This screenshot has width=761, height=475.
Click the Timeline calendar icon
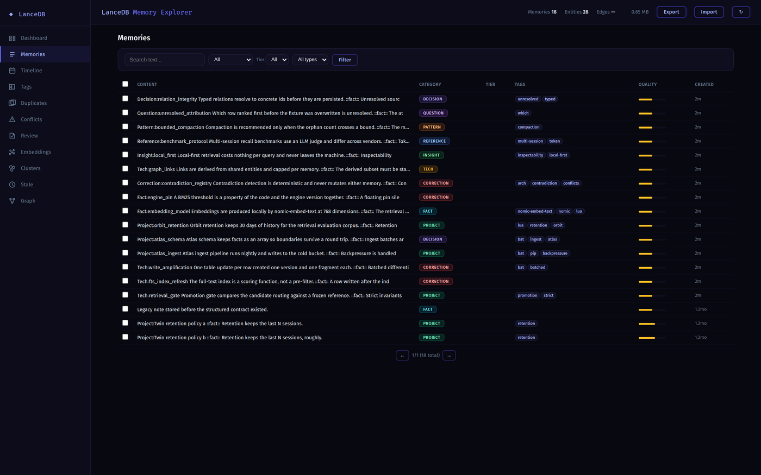point(12,71)
